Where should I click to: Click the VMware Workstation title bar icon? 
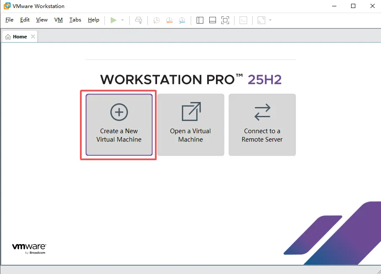[x=7, y=6]
